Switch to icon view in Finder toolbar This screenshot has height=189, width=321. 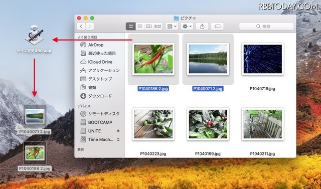pyautogui.click(x=130, y=27)
